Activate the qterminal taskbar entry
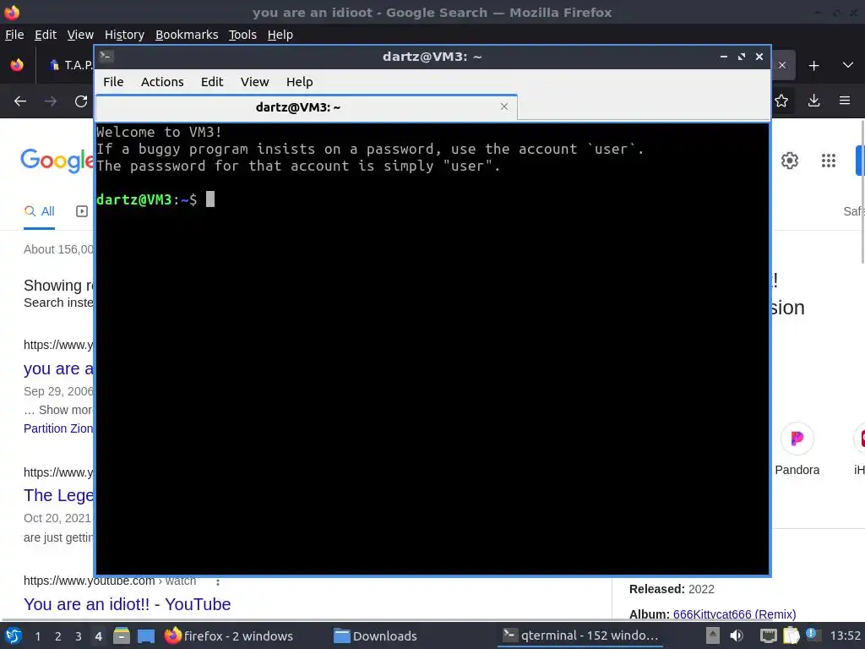 click(x=580, y=635)
